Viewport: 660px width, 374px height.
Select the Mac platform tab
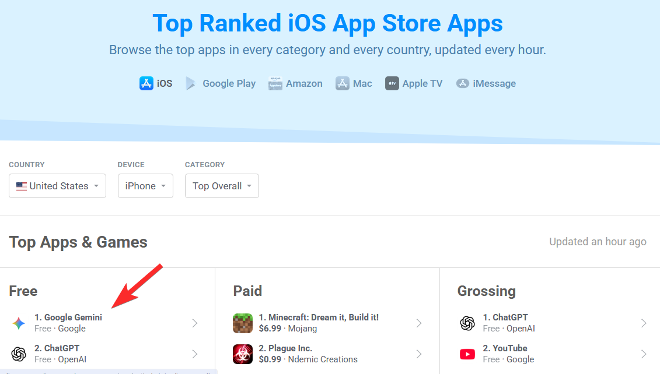click(x=354, y=83)
